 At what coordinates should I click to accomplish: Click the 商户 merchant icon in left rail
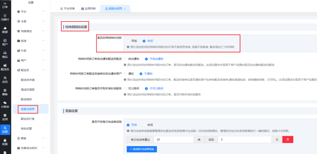pyautogui.click(x=5, y=42)
